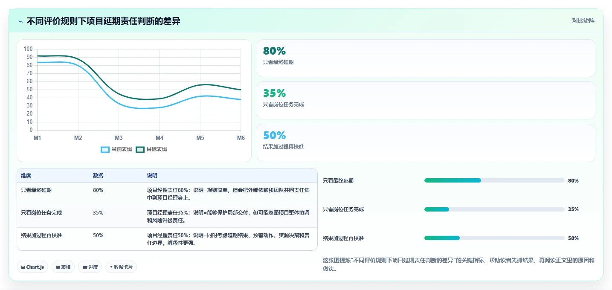Click the 80% cell in the table
This screenshot has width=612, height=290.
98,190
